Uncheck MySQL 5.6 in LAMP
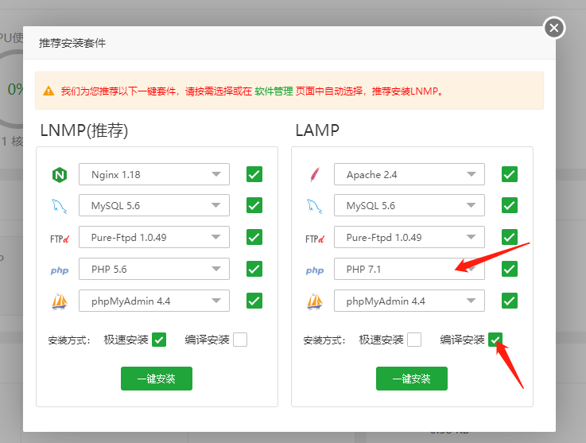Viewport: 586px width, 443px height. 510,205
